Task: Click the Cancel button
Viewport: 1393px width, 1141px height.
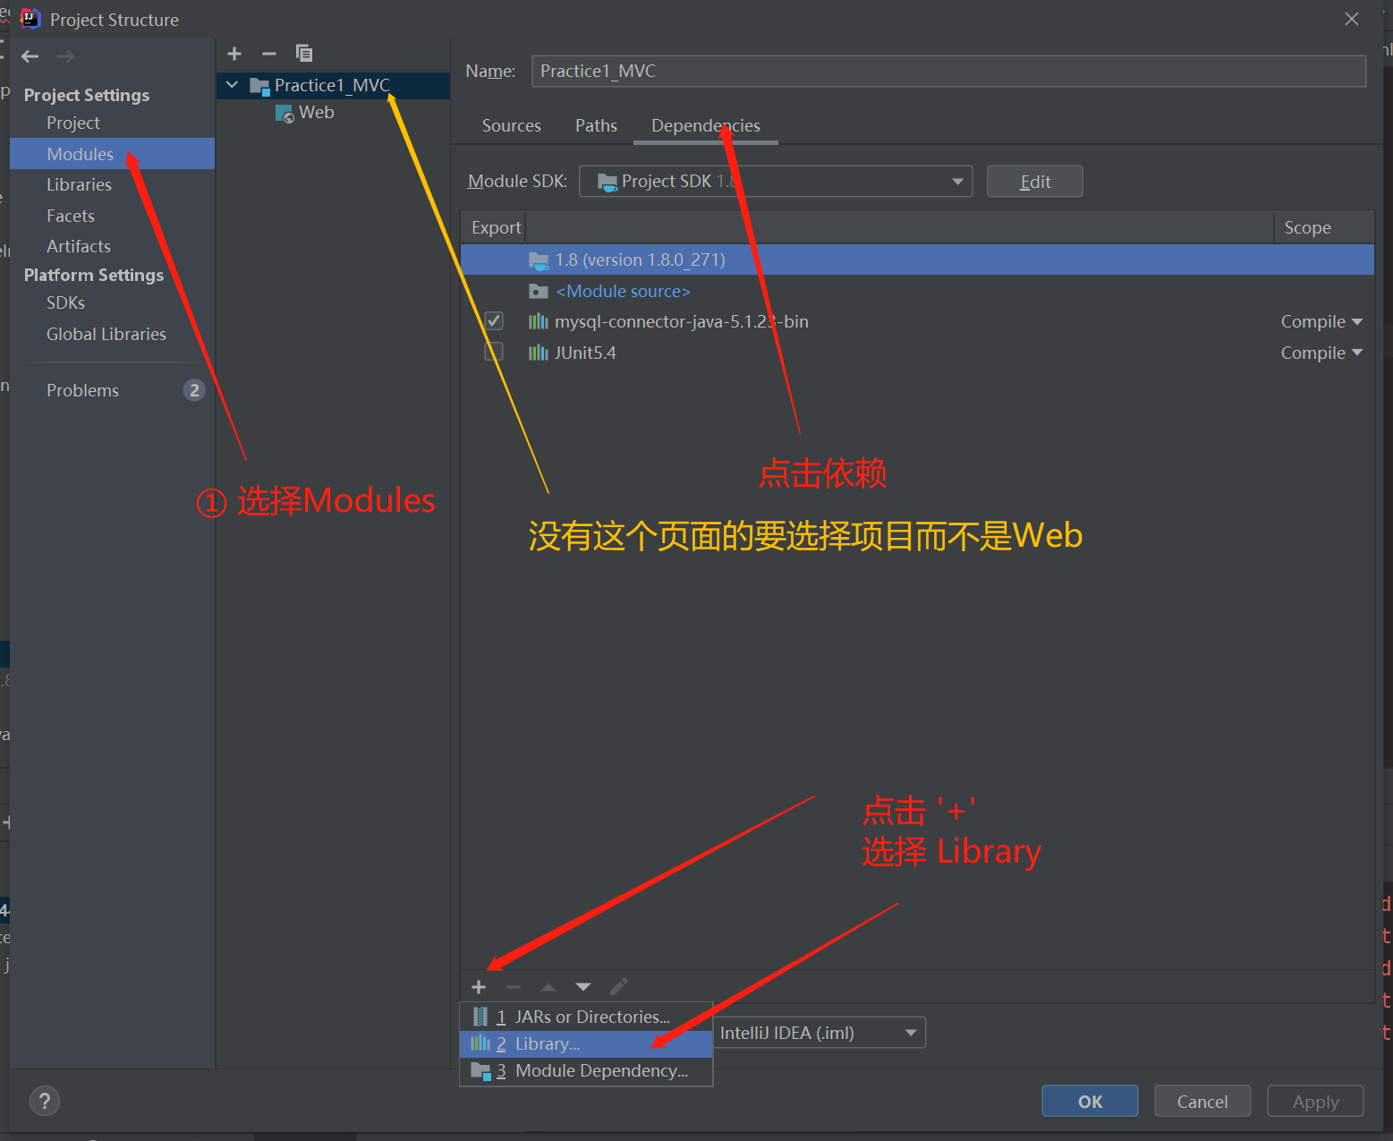Action: coord(1202,1102)
